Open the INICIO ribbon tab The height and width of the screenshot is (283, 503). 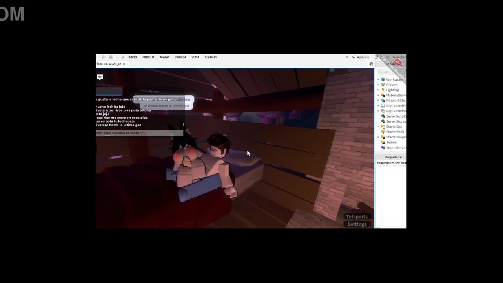coord(132,57)
